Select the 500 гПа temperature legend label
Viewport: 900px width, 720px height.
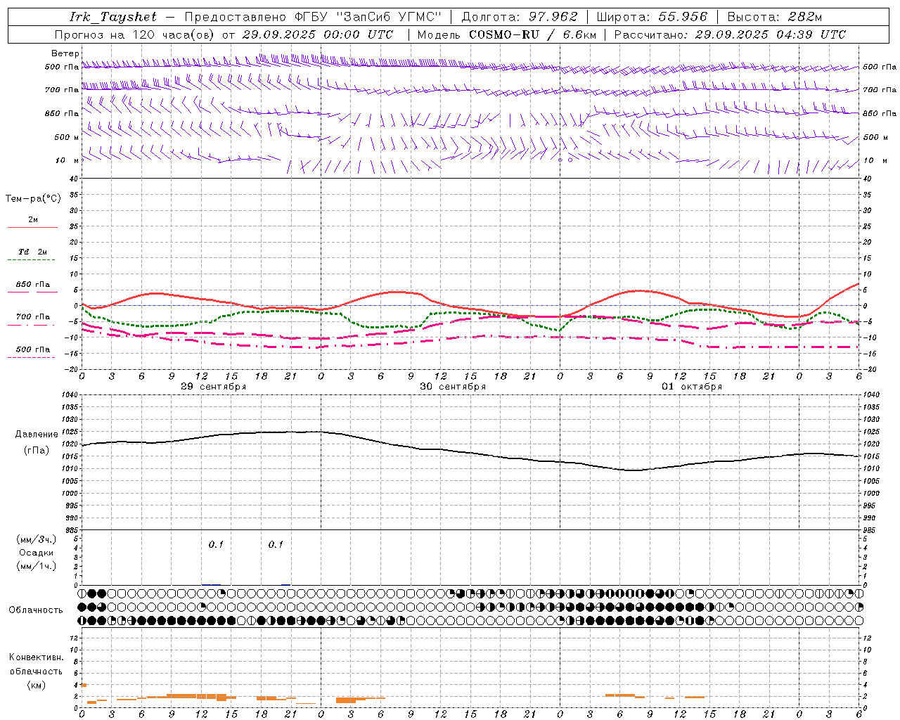click(33, 349)
